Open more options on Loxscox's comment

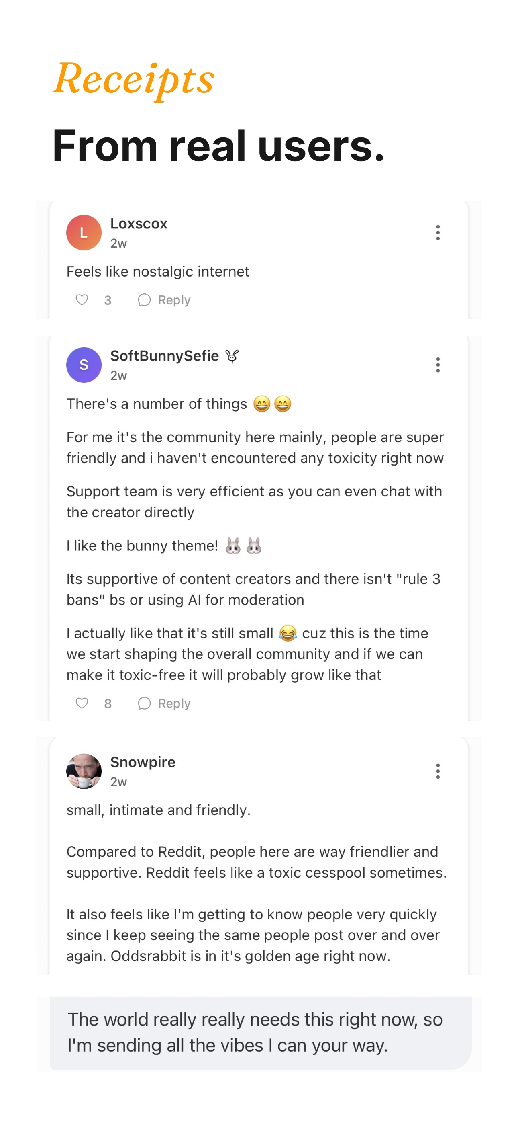click(438, 233)
